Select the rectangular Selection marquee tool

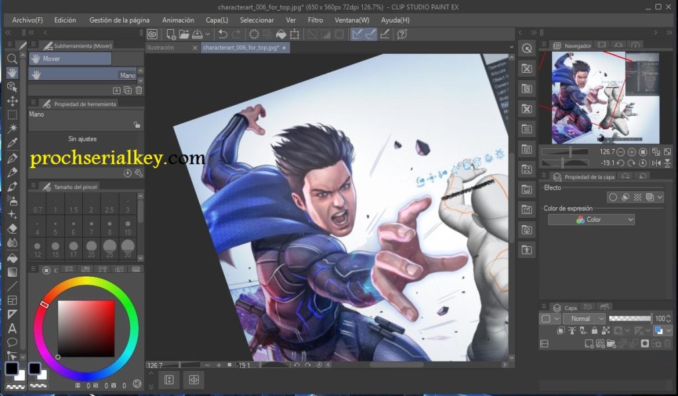point(12,115)
